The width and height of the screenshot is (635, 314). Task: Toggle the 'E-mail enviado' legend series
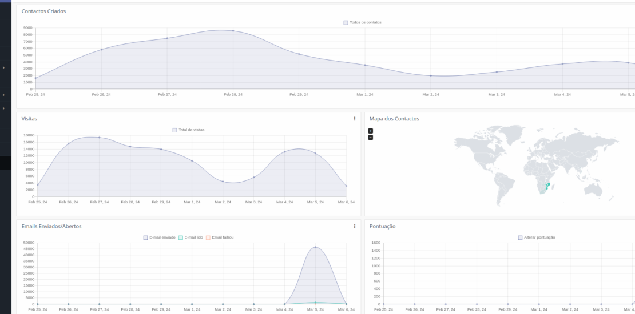click(x=159, y=237)
